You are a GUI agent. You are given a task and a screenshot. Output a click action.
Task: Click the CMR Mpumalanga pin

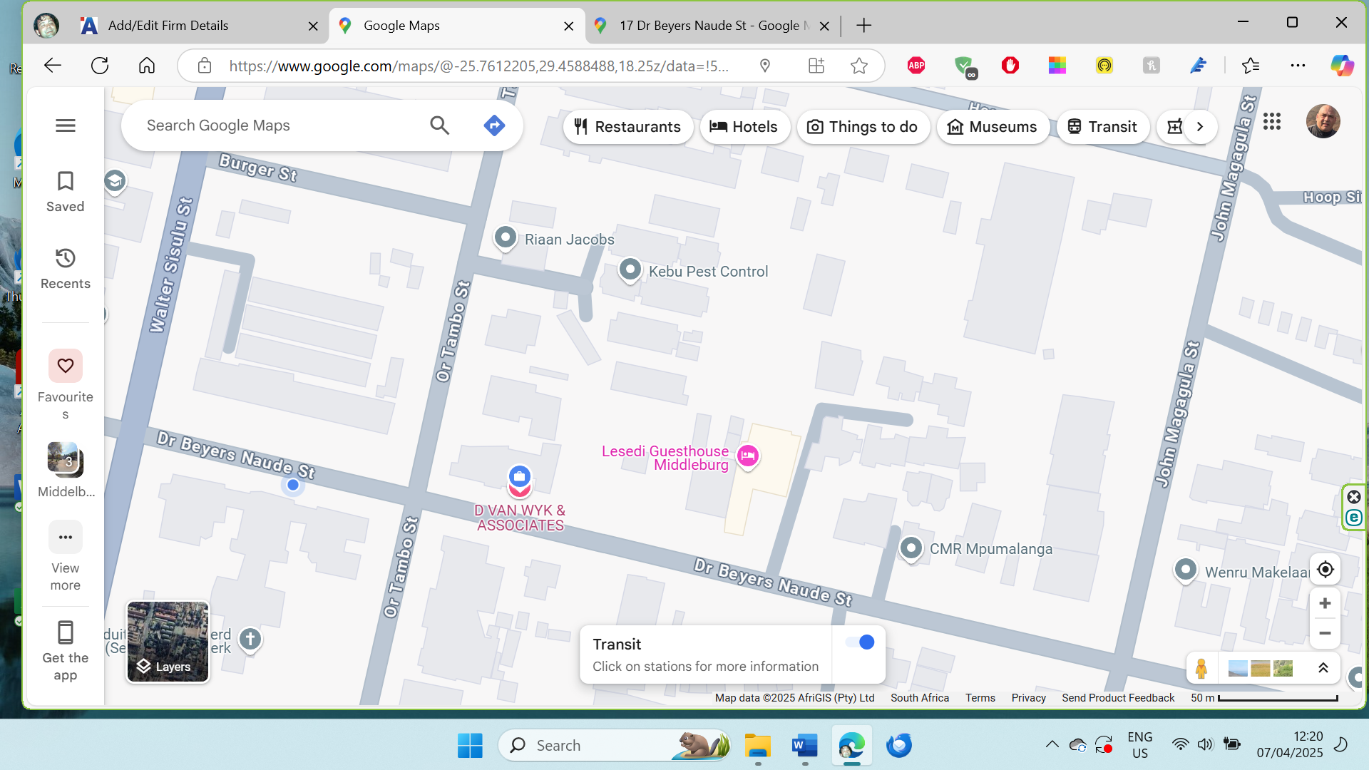pyautogui.click(x=911, y=548)
